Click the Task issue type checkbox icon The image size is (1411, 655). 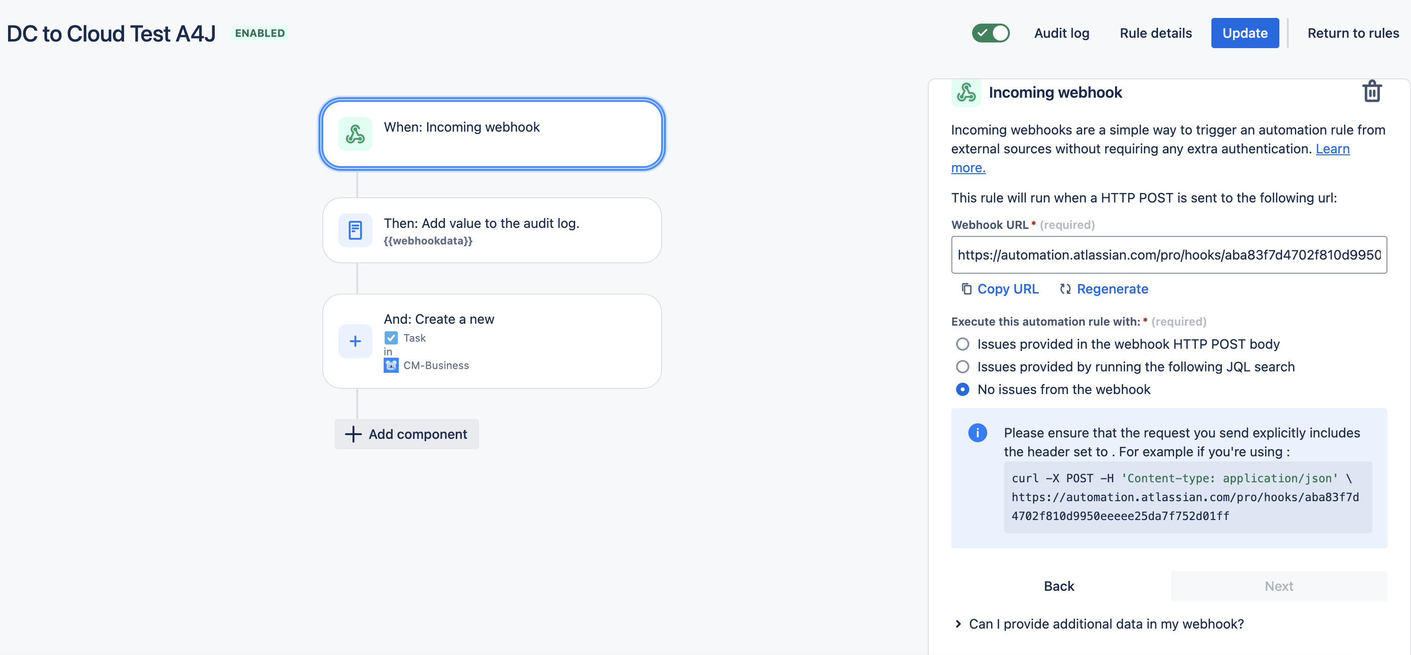[391, 338]
